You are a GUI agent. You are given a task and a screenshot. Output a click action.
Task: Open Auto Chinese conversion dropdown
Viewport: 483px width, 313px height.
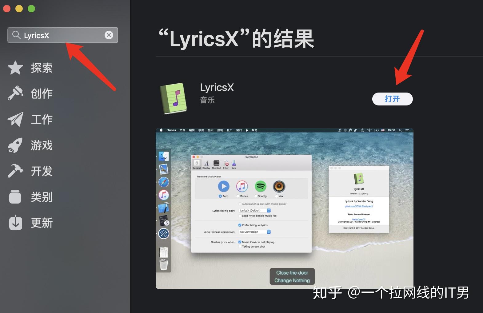click(x=255, y=232)
